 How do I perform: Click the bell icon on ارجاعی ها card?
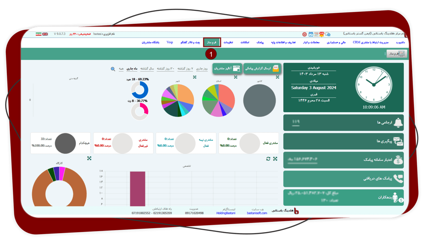(x=398, y=122)
